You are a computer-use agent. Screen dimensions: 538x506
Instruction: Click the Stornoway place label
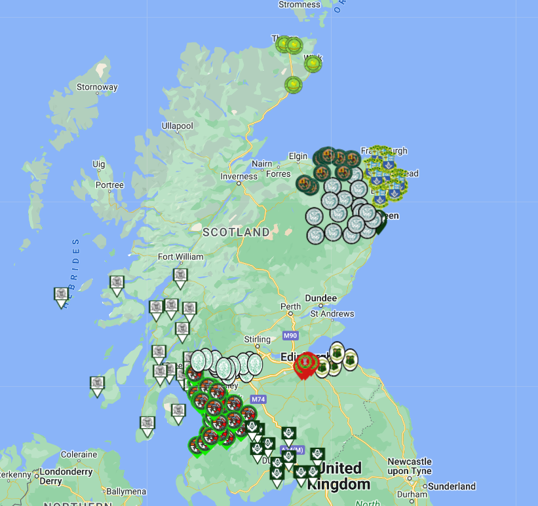tap(97, 87)
